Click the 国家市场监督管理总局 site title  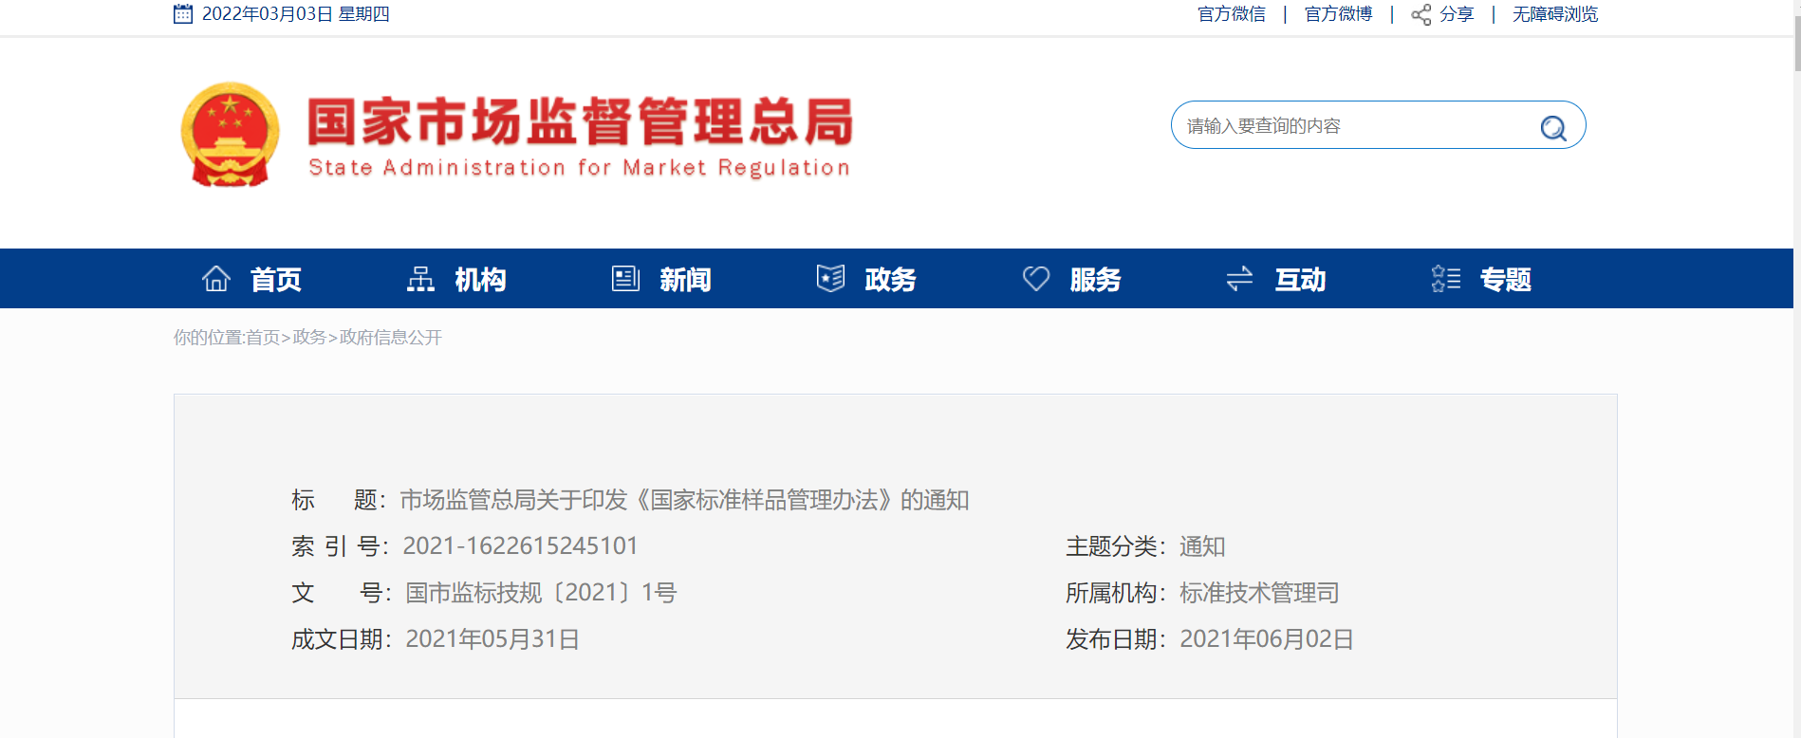tap(581, 121)
